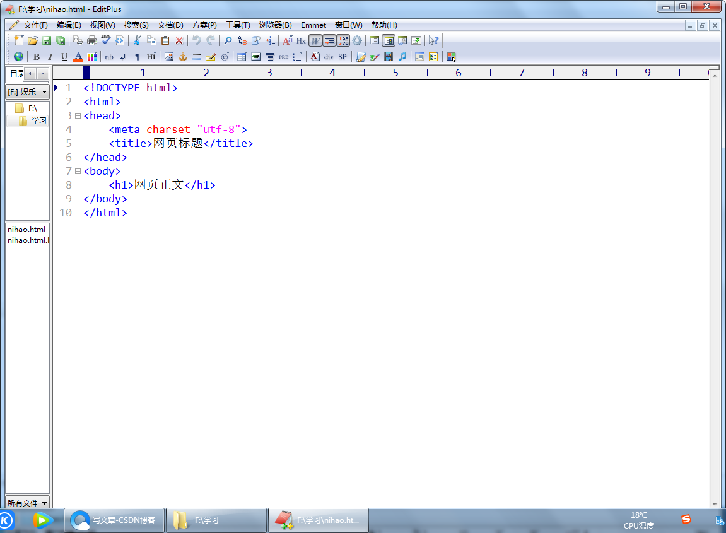Open the color palette grid icon
The height and width of the screenshot is (533, 726).
(x=92, y=57)
